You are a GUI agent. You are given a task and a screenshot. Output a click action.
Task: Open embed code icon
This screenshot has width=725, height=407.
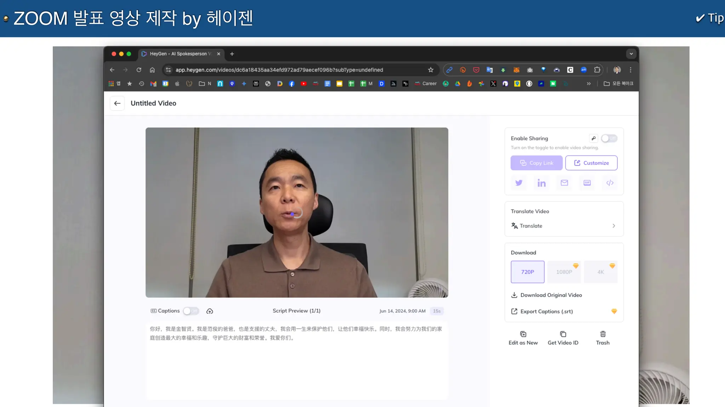tap(610, 183)
